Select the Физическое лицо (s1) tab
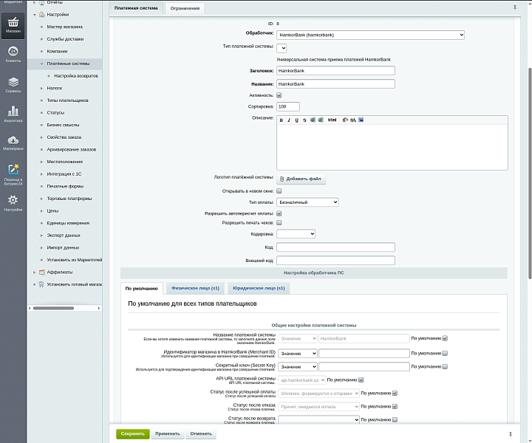This screenshot has height=443, width=532. (195, 288)
